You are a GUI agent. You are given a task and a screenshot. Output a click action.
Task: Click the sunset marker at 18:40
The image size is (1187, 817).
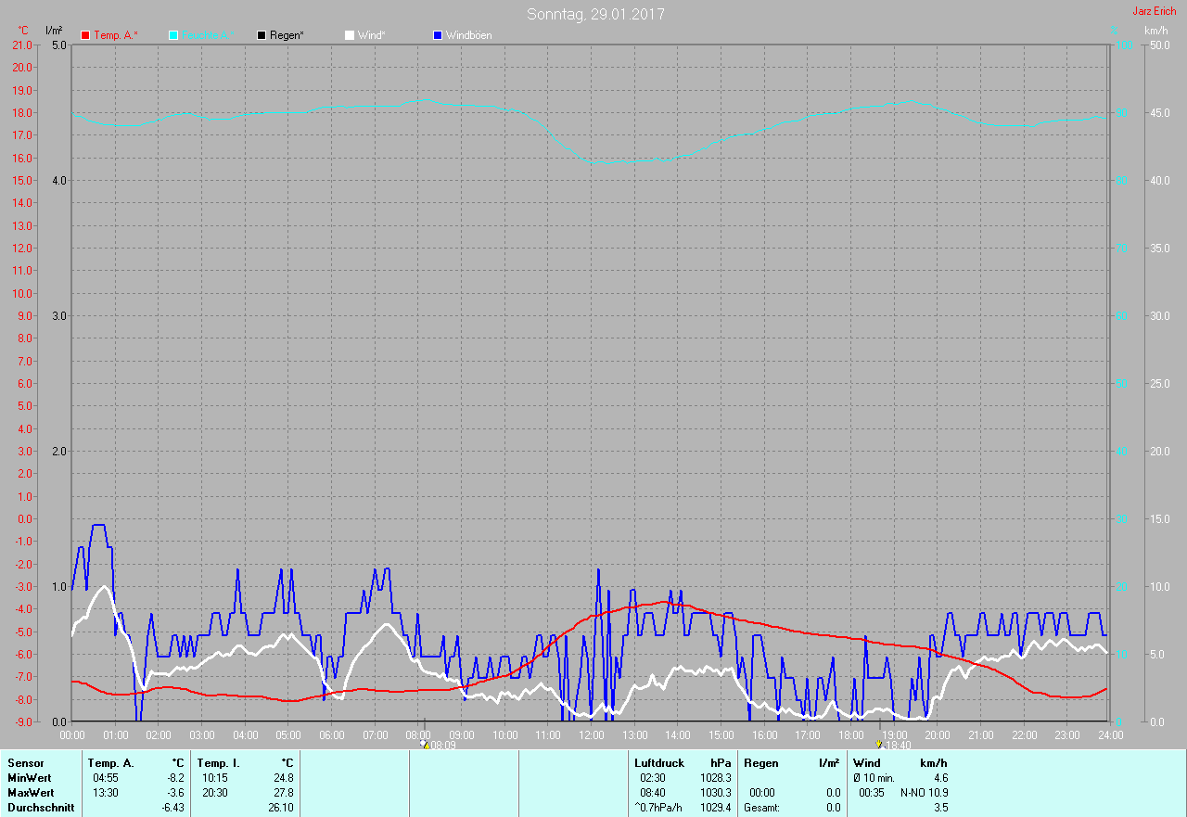pos(879,744)
